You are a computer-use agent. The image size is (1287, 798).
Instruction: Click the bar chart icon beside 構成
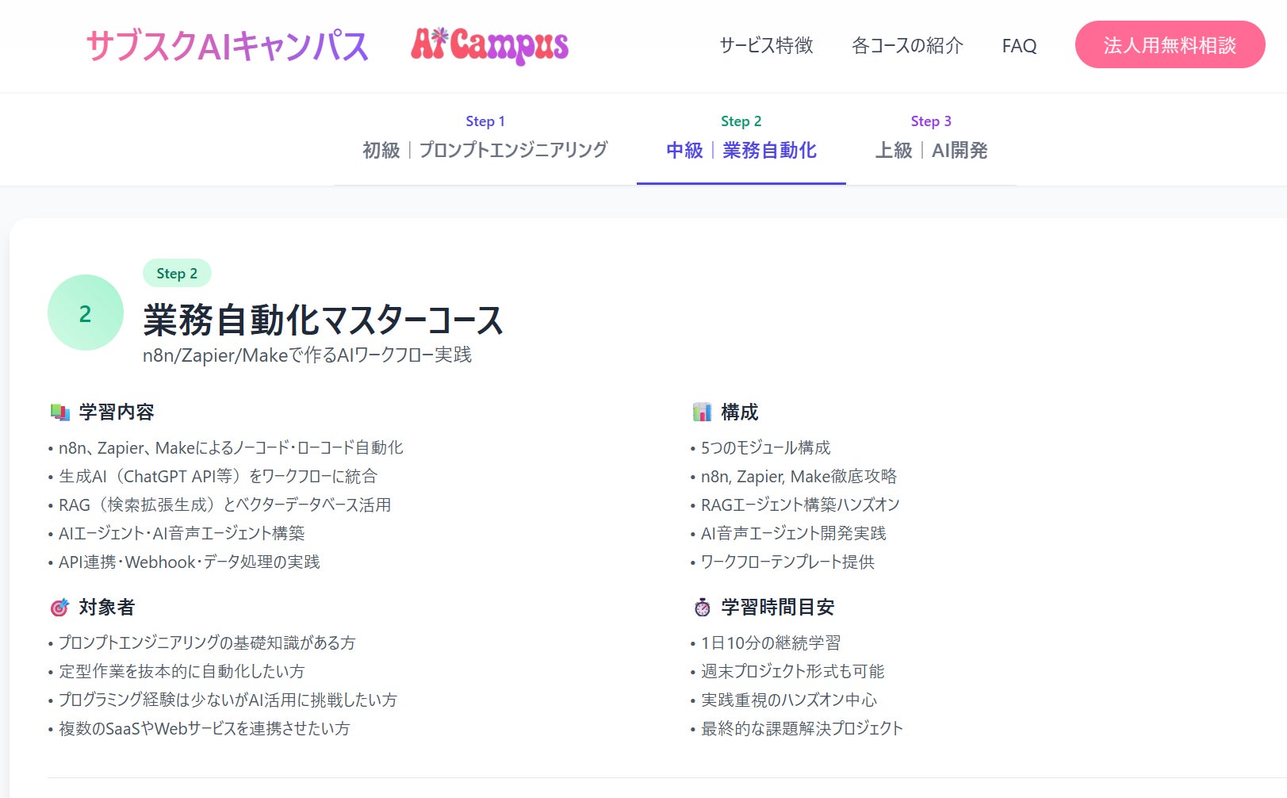702,412
